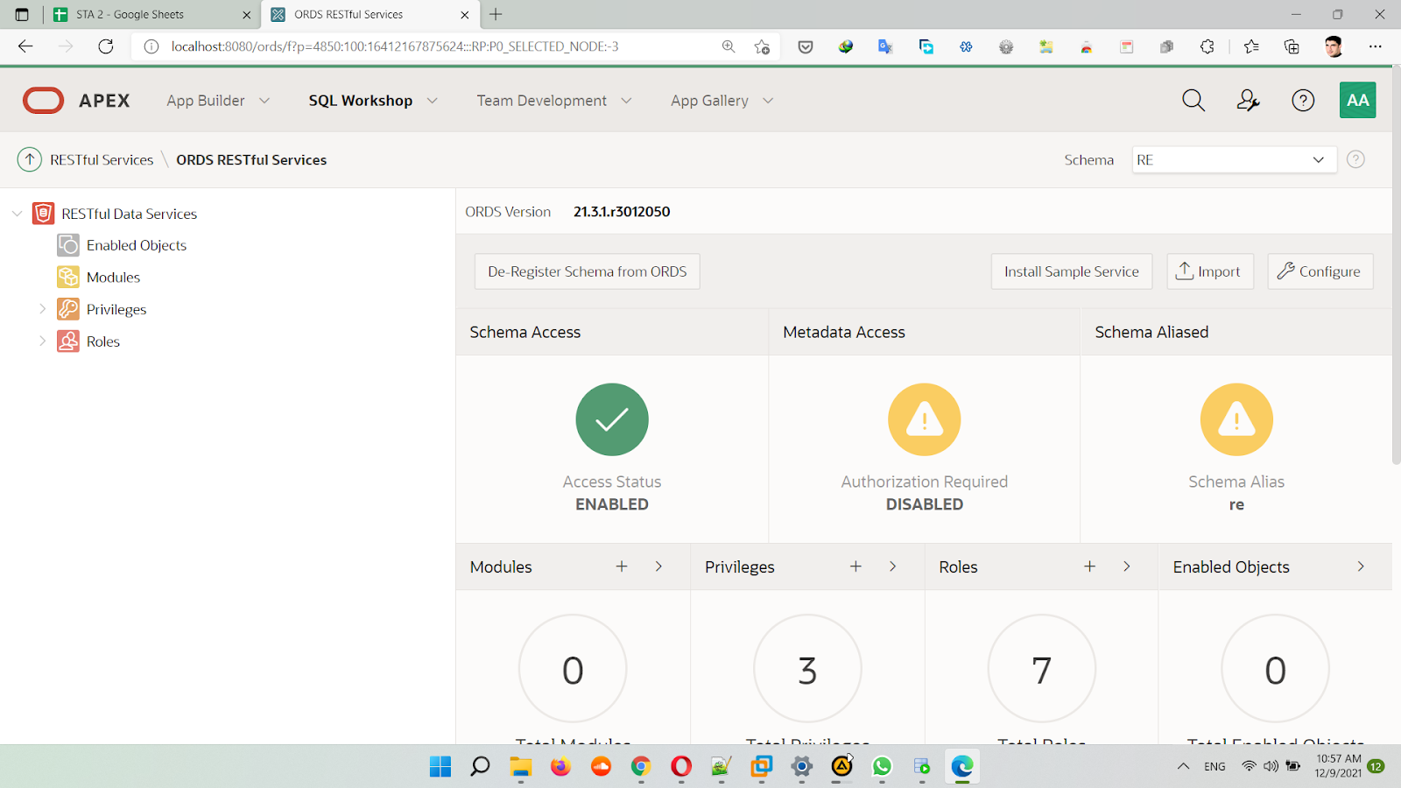Click ENG language indicator in tray
This screenshot has height=788, width=1401.
click(1214, 766)
